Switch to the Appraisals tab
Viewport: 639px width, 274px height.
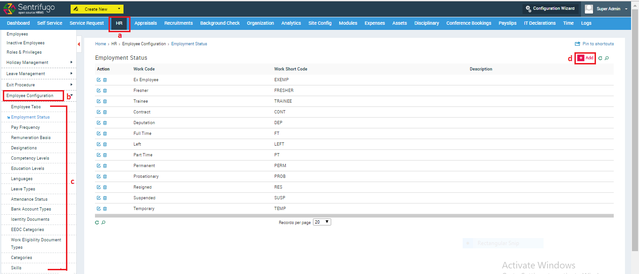145,23
